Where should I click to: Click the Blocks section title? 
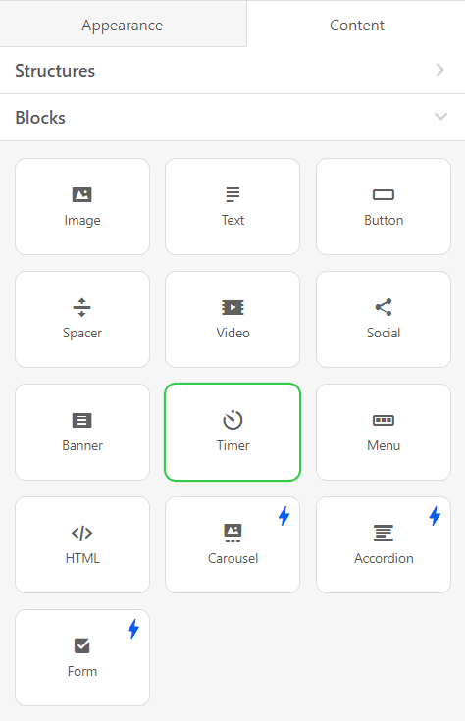(40, 118)
